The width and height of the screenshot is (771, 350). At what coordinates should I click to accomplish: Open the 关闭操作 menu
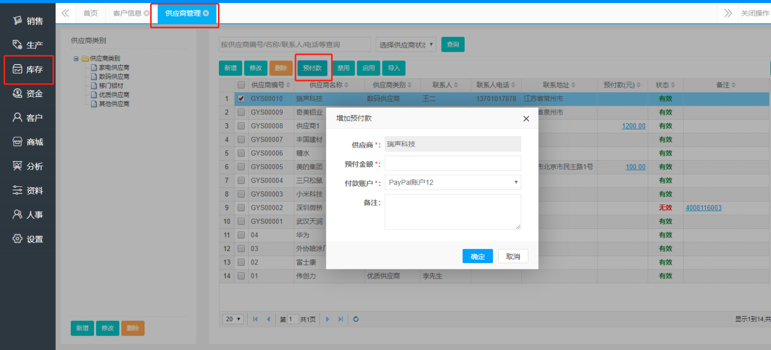755,13
